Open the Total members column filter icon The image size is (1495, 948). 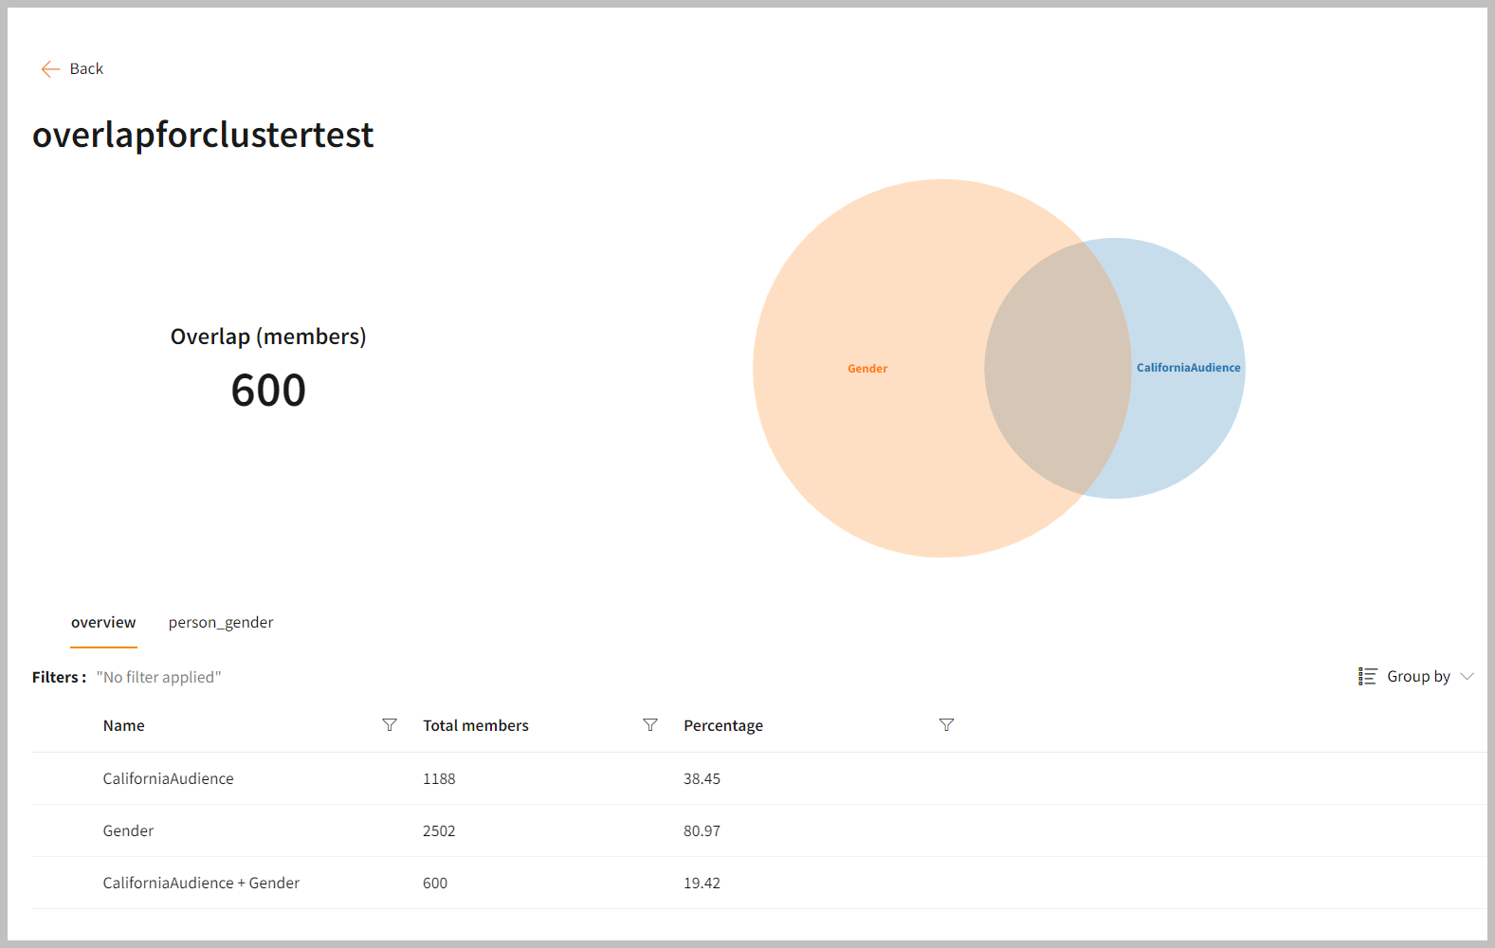(x=650, y=725)
